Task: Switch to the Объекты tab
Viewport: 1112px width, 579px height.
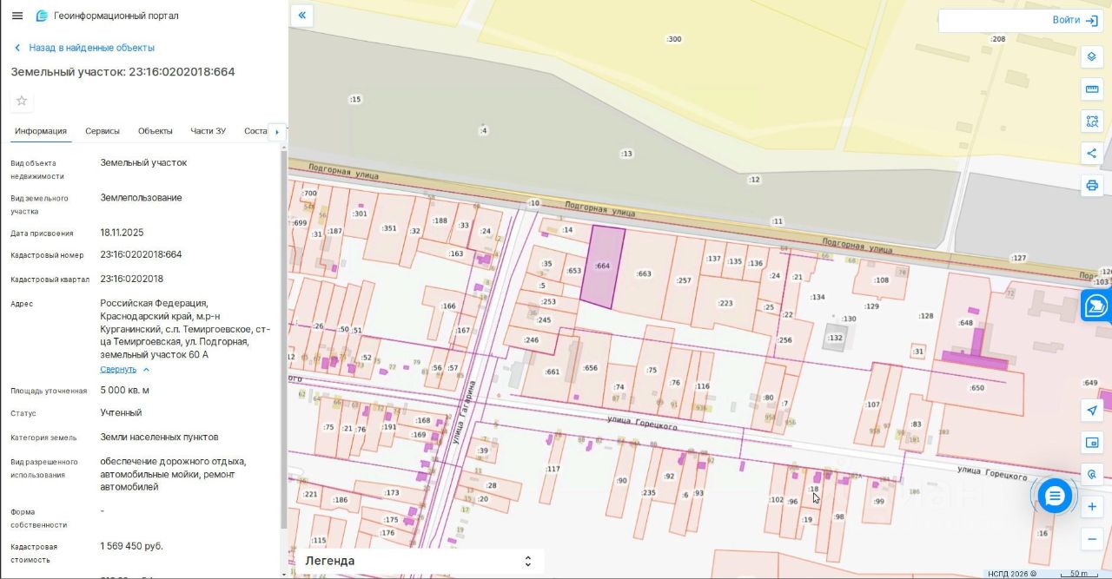Action: [x=156, y=131]
